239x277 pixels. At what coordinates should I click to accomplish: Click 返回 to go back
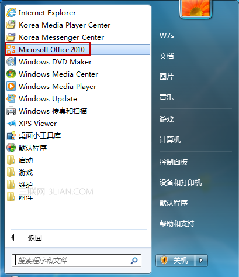point(35,238)
